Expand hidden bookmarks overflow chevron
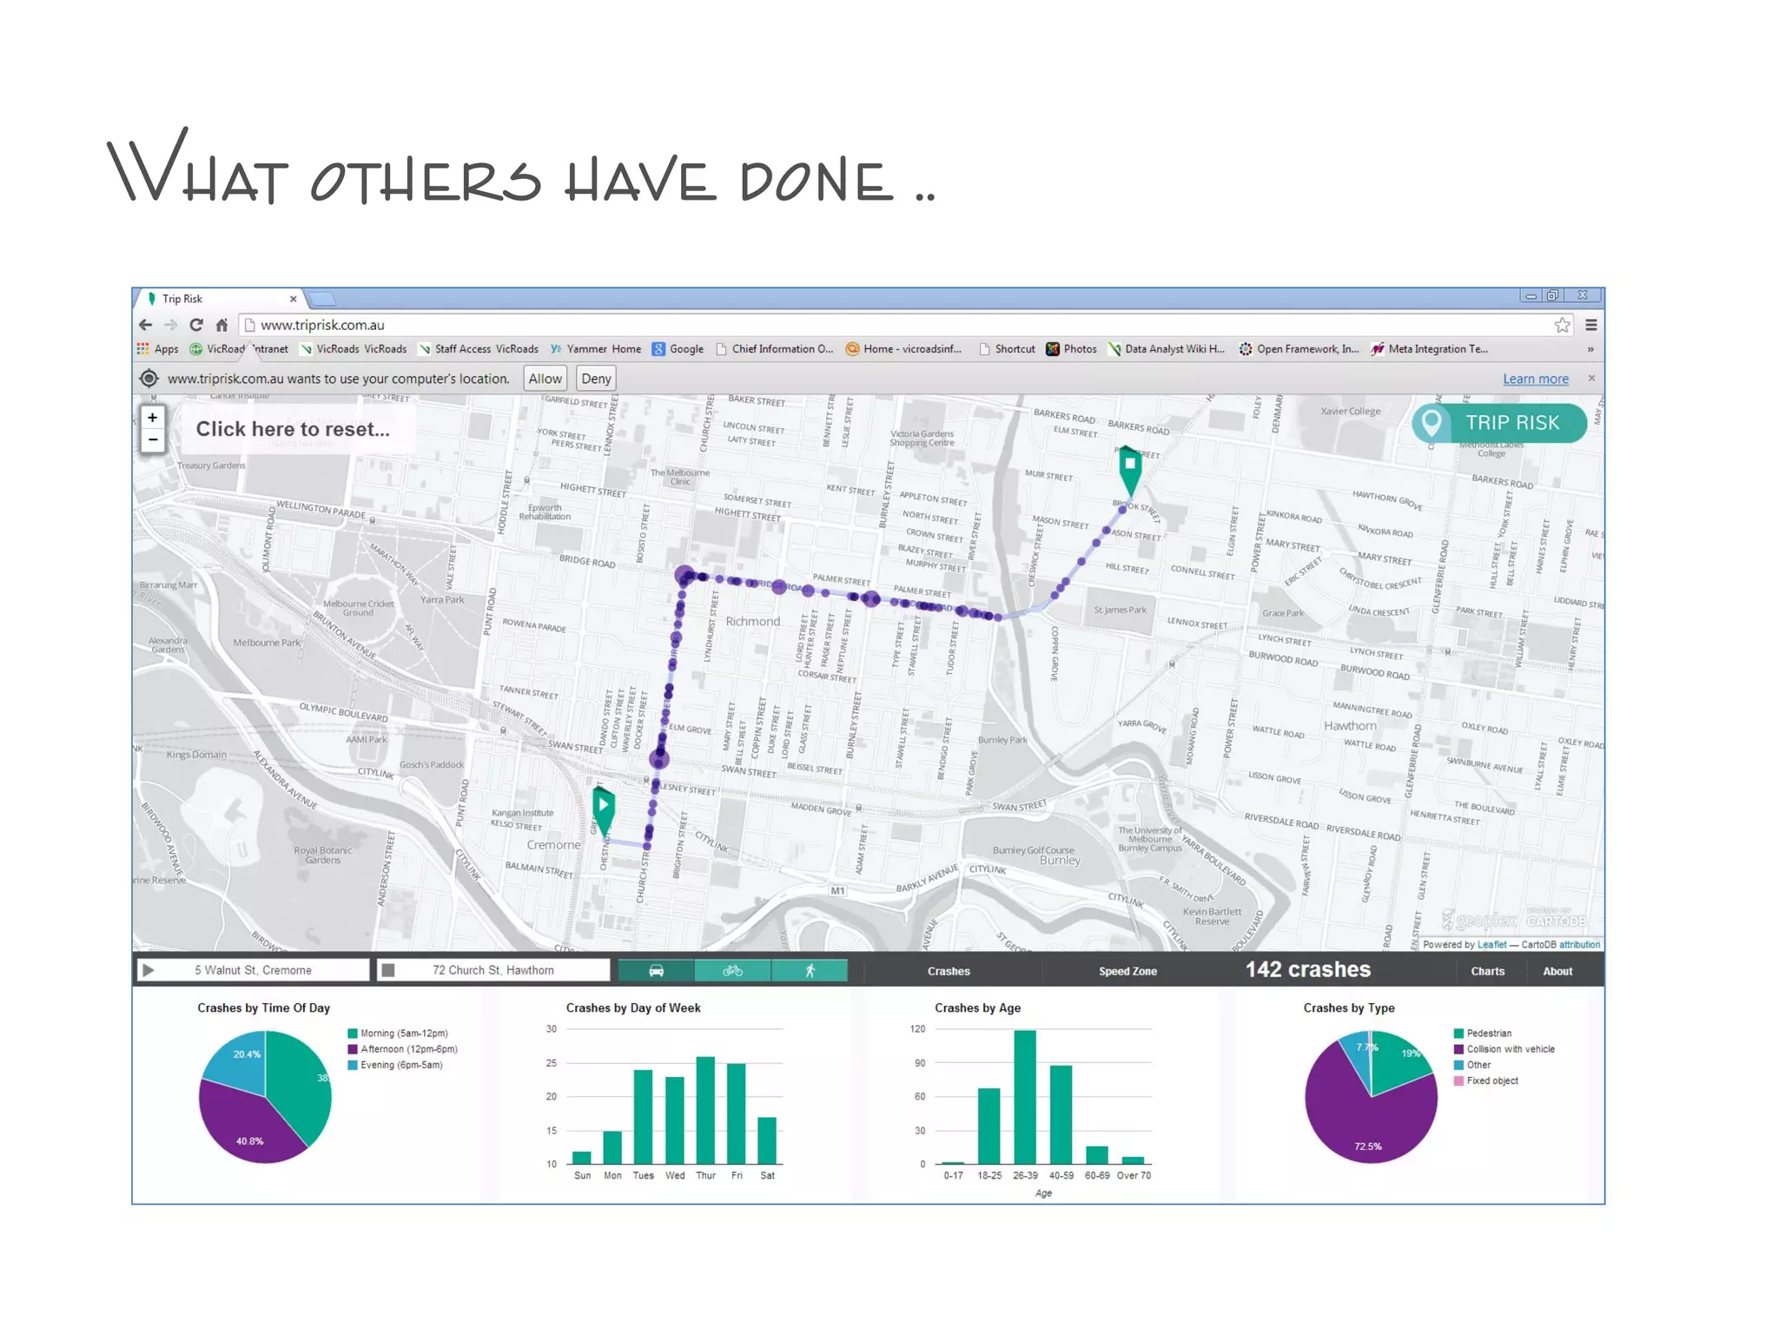The width and height of the screenshot is (1779, 1334). (1591, 349)
